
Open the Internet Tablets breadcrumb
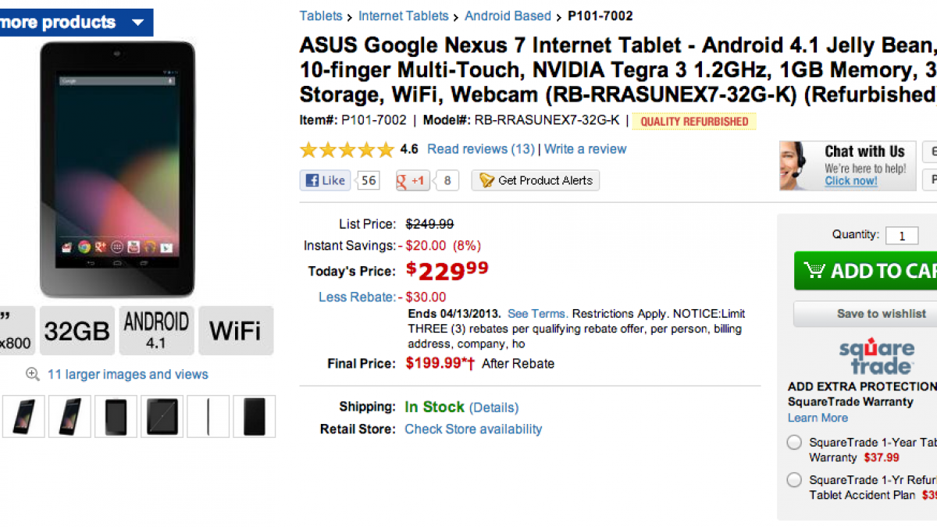click(x=404, y=16)
